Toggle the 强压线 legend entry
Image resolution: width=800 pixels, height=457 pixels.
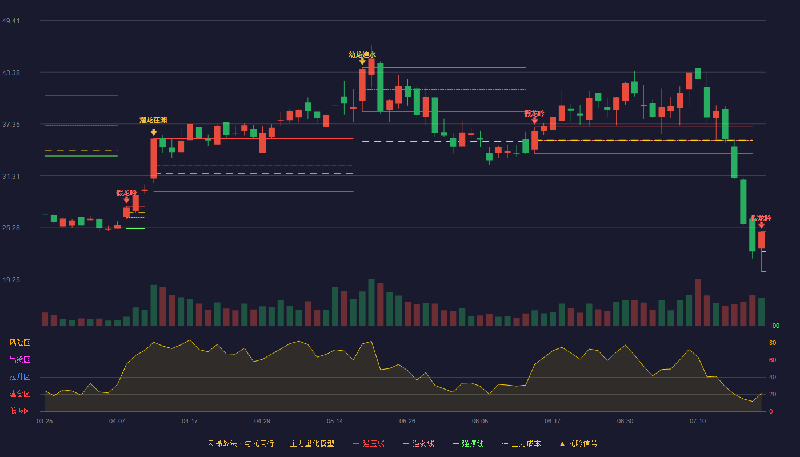point(369,443)
